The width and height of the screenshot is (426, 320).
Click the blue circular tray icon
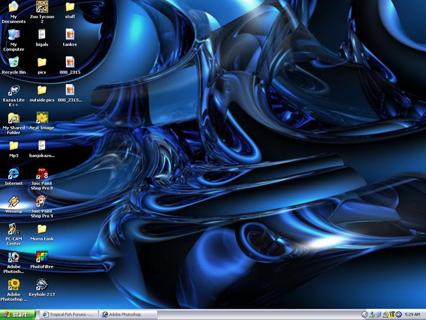click(398, 315)
